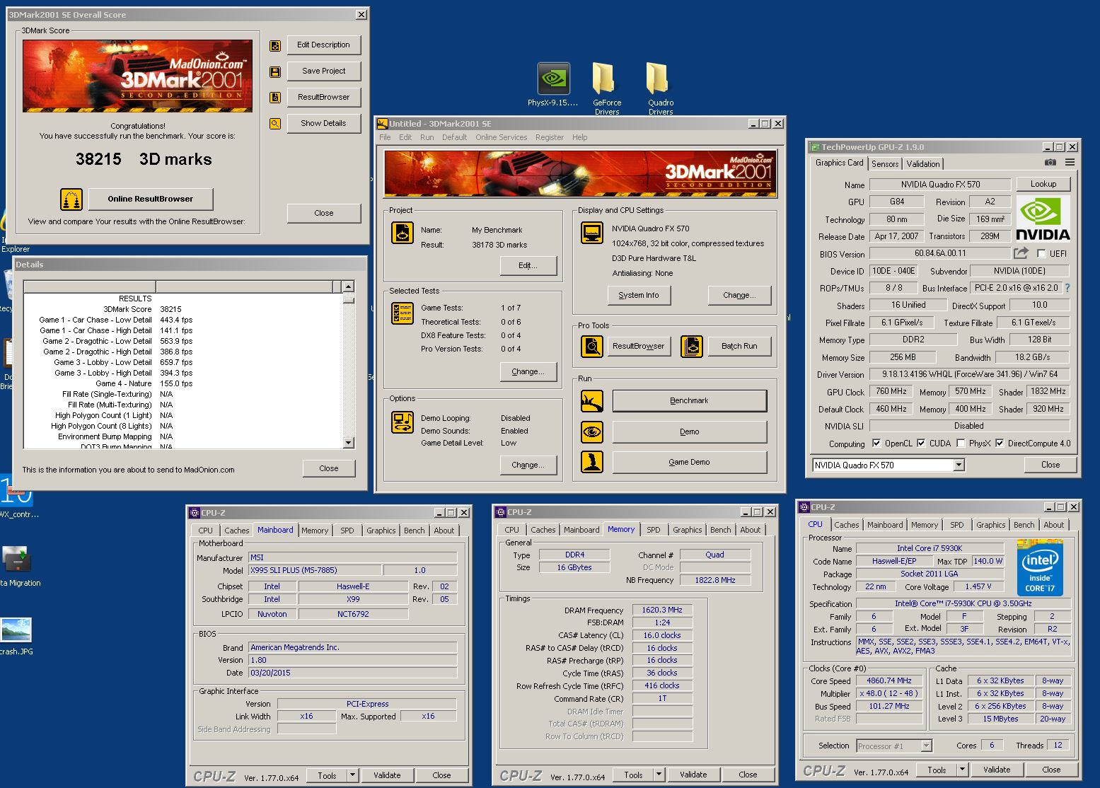Click the Details list scroll down arrow
Screen dimensions: 1100x788
click(348, 443)
